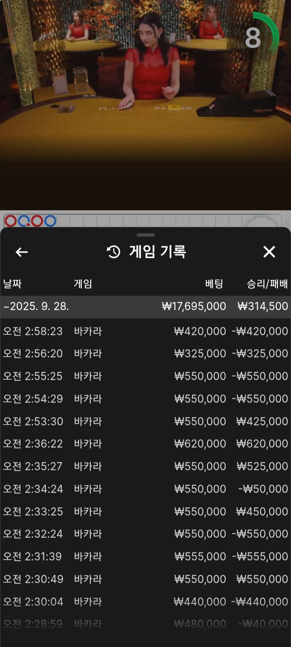Click the green countdown timer showing 8
Viewport: 291px width, 647px height.
click(x=259, y=37)
